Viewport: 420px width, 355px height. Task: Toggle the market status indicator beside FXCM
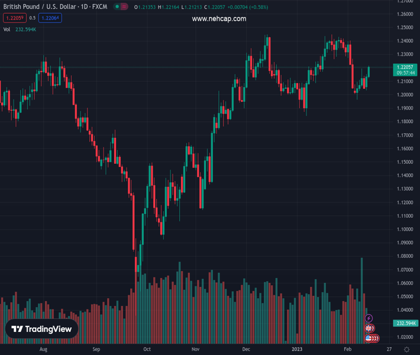click(121, 7)
